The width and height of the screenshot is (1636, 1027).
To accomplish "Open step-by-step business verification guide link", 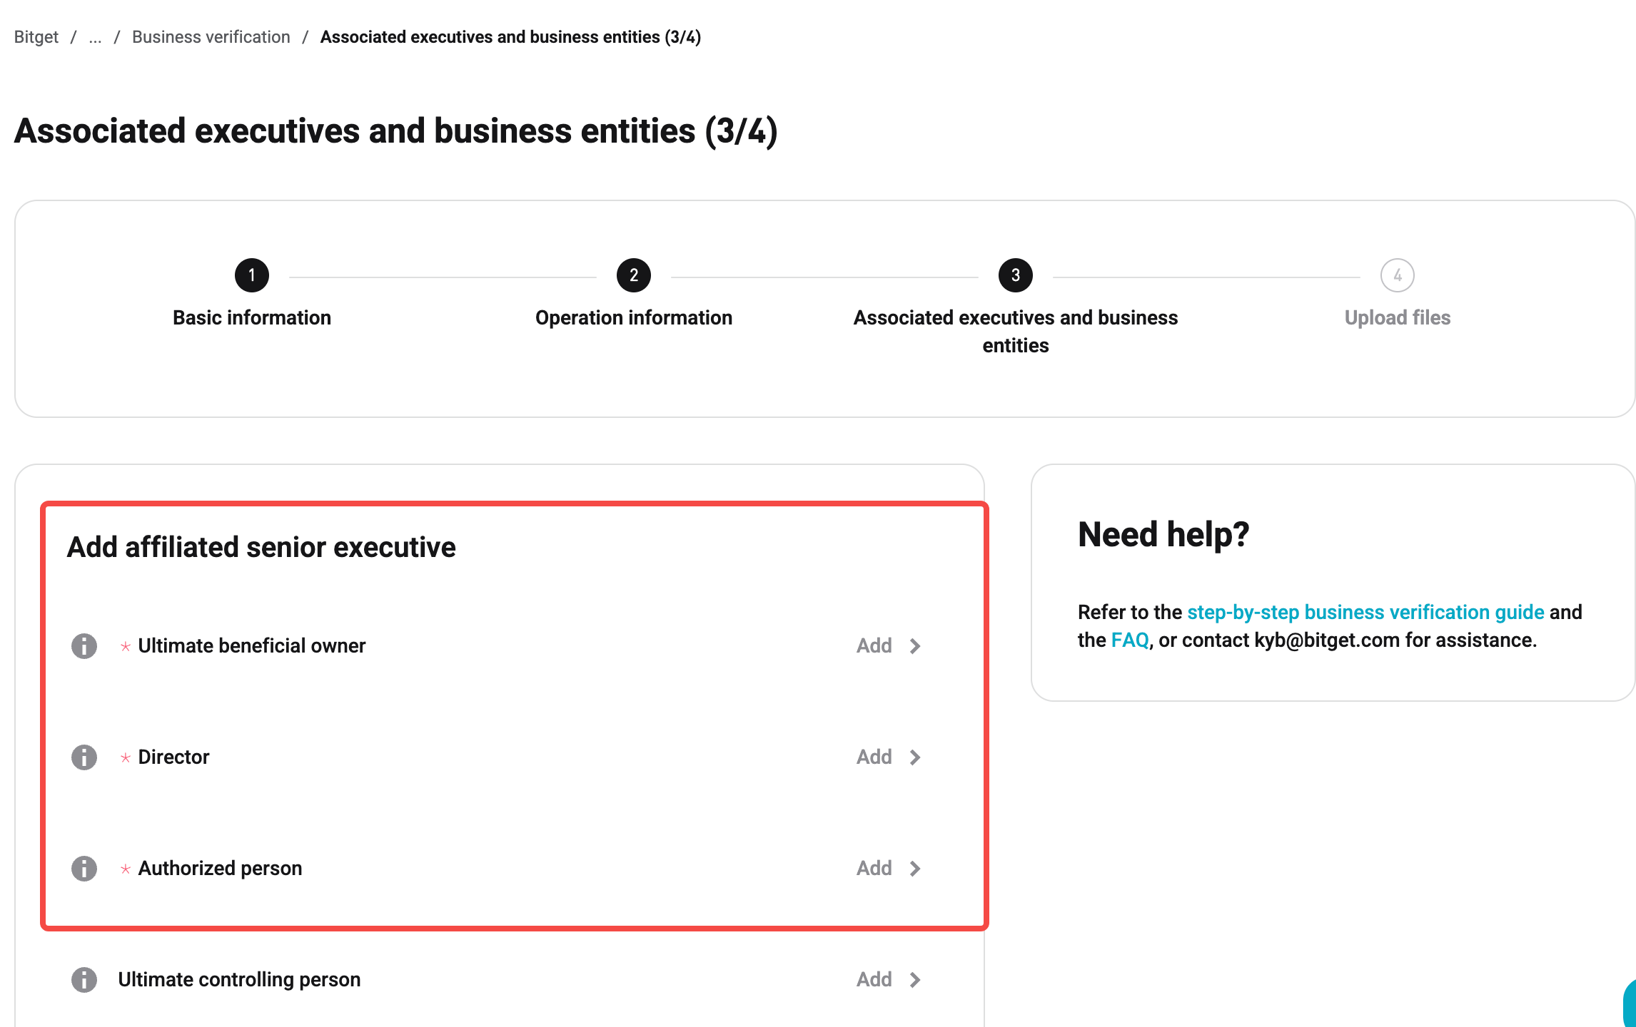I will click(1365, 613).
